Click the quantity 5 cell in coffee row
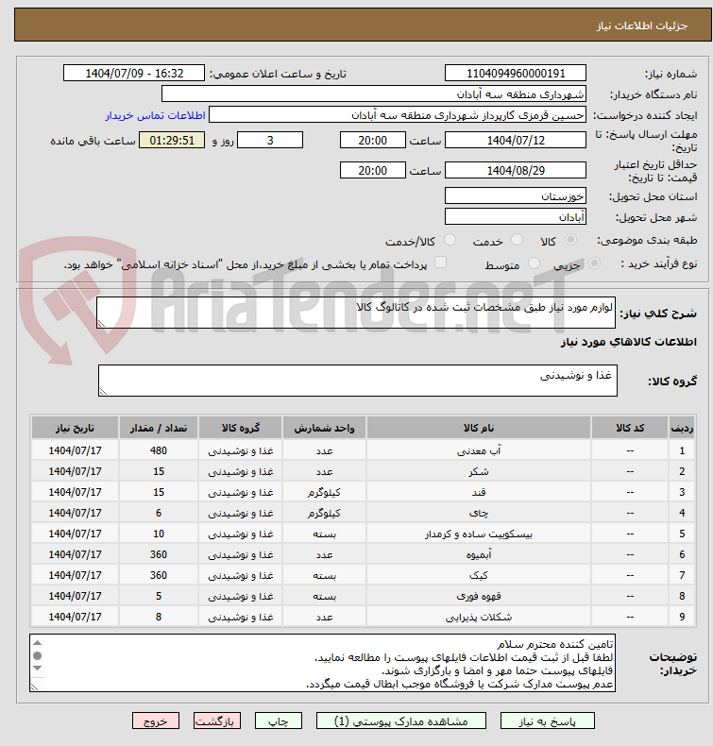The height and width of the screenshot is (746, 713). pyautogui.click(x=159, y=596)
